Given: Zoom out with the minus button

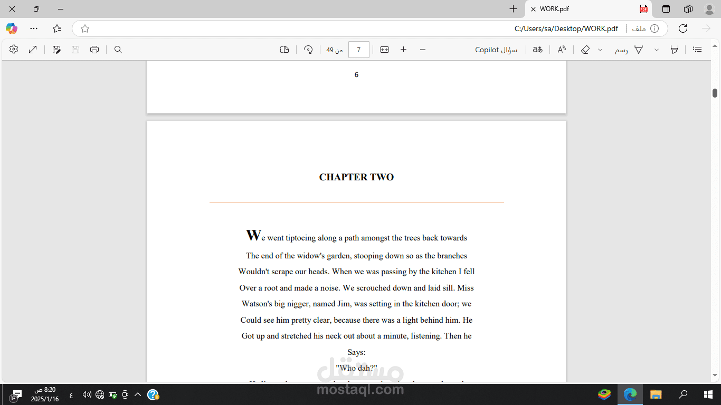Looking at the screenshot, I should [x=423, y=50].
